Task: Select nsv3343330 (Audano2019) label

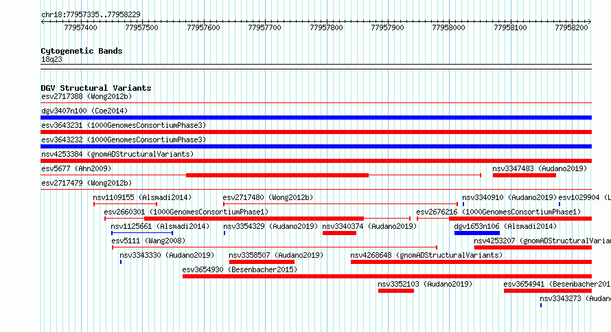Action: [167, 255]
